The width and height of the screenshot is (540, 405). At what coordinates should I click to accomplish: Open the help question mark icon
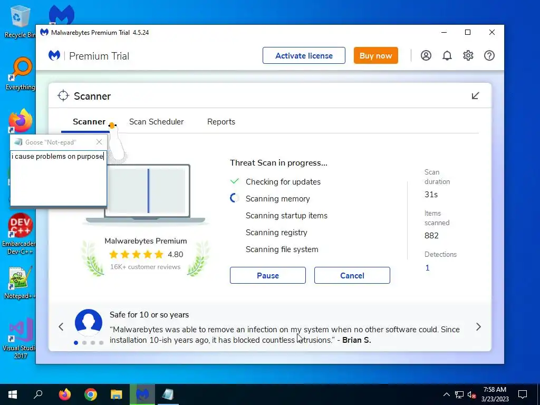(x=489, y=55)
